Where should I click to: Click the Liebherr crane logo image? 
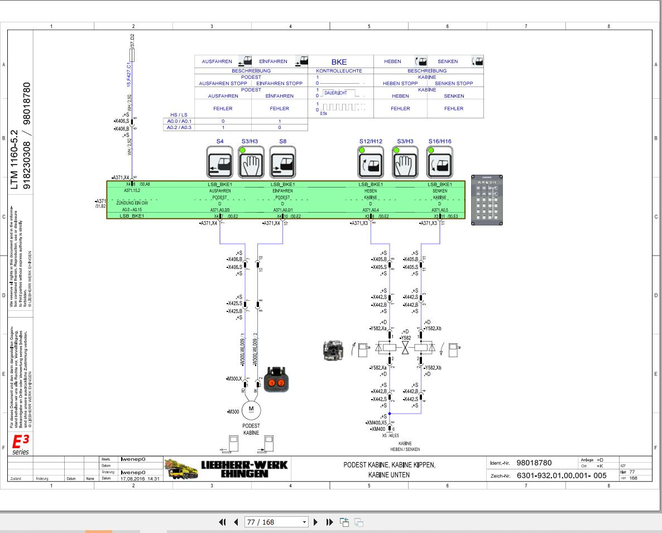(x=181, y=468)
